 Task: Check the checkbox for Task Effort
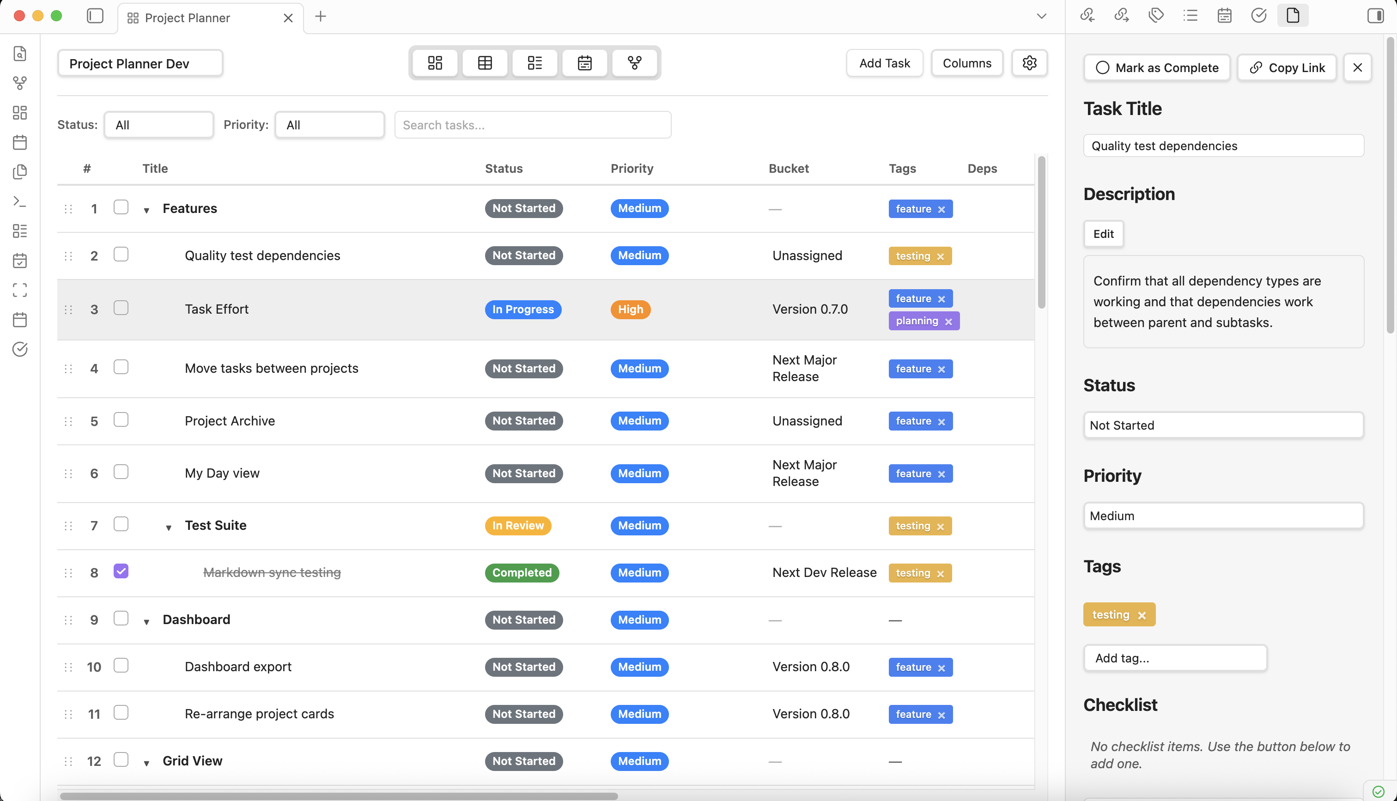pyautogui.click(x=121, y=308)
